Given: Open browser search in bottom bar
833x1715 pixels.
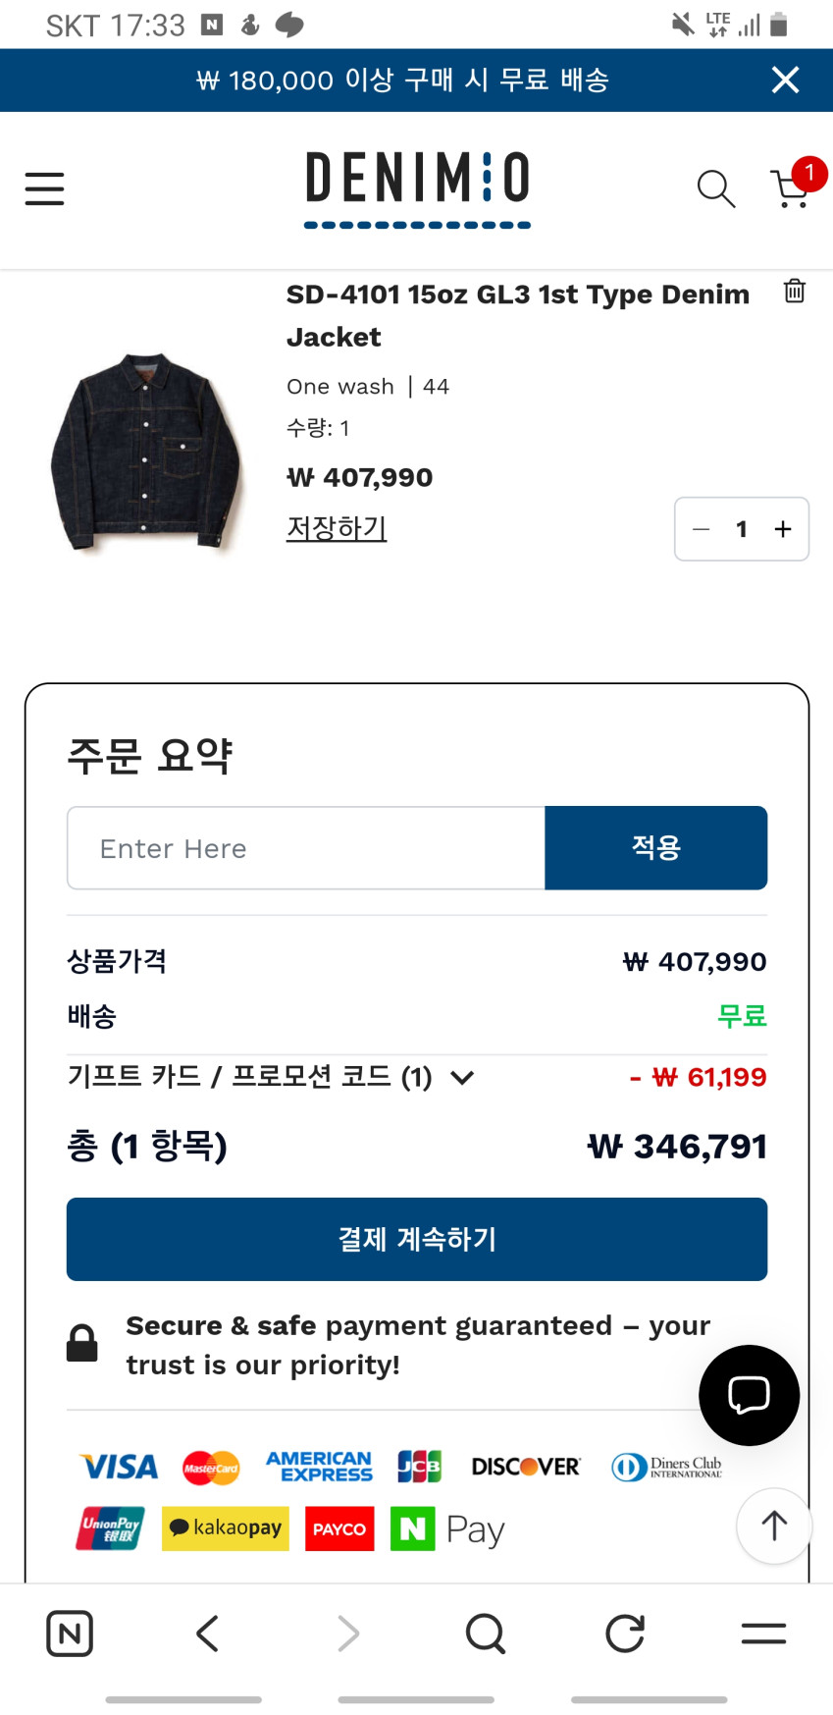Looking at the screenshot, I should pyautogui.click(x=485, y=1634).
